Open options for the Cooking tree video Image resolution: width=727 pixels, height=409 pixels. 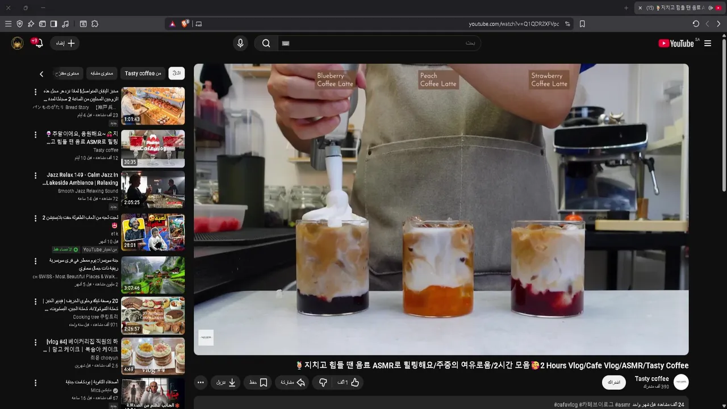pos(35,302)
